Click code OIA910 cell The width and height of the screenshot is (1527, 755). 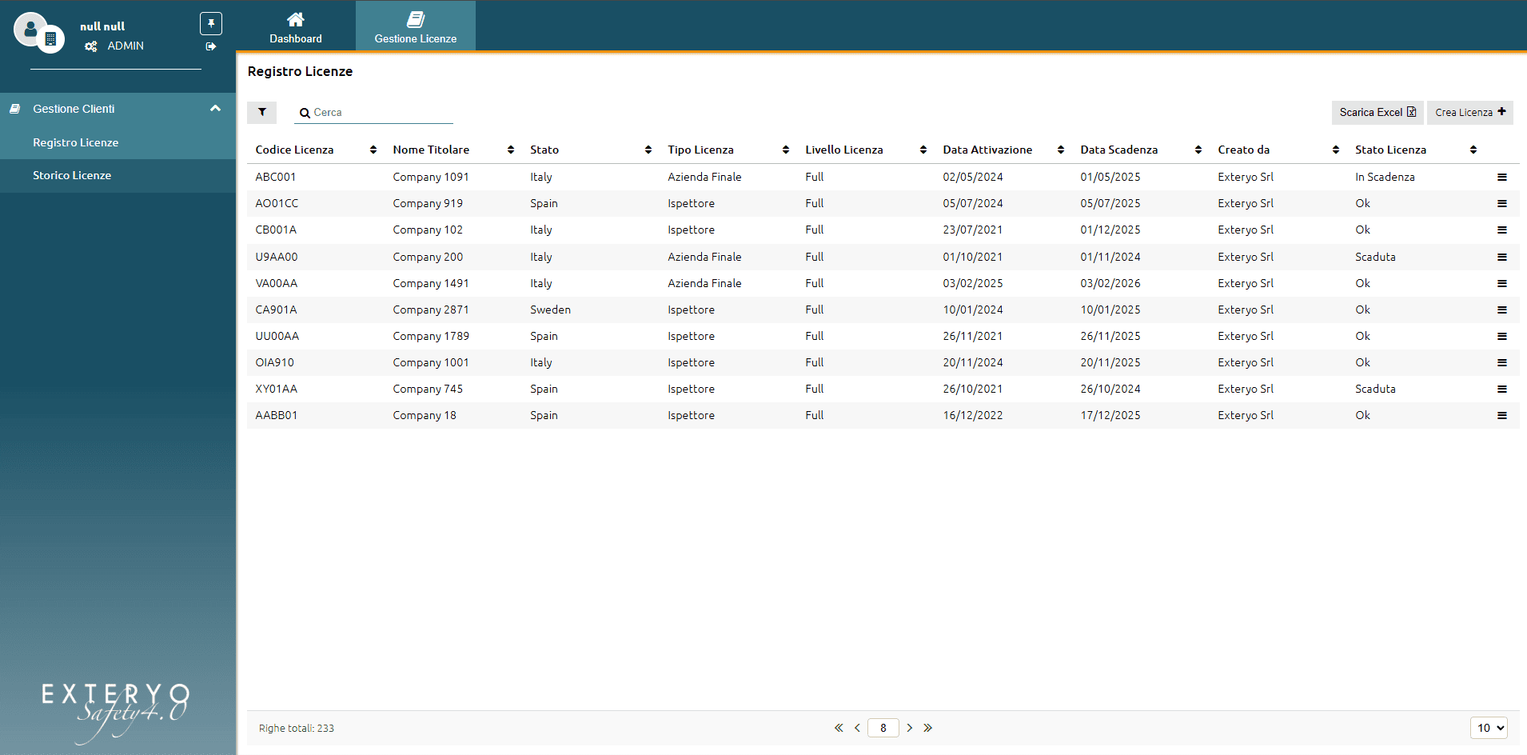click(274, 362)
